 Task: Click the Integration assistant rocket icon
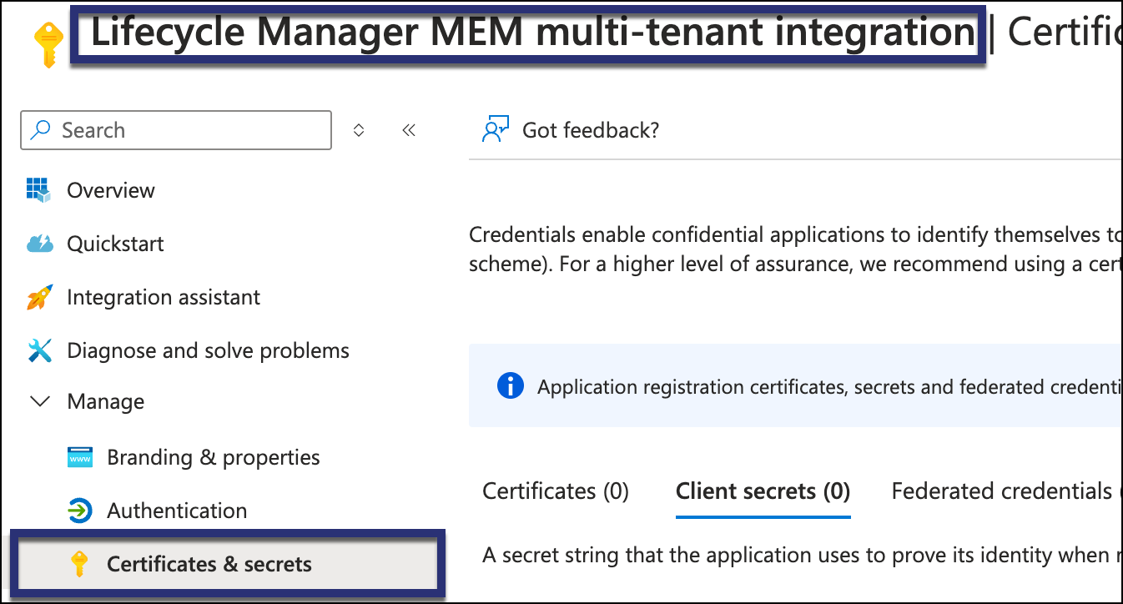point(39,297)
